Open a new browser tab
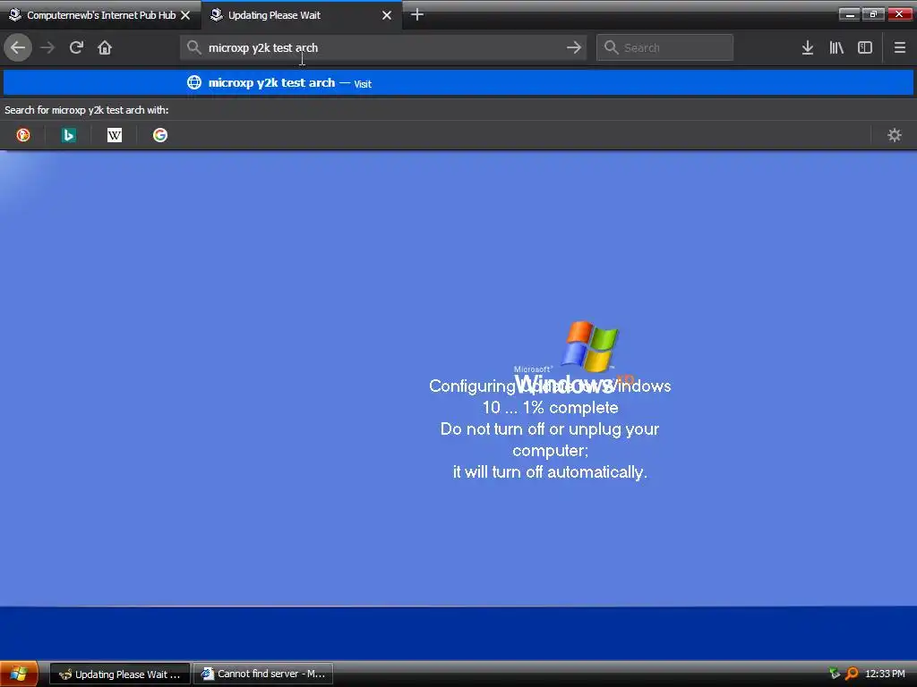 pyautogui.click(x=416, y=14)
